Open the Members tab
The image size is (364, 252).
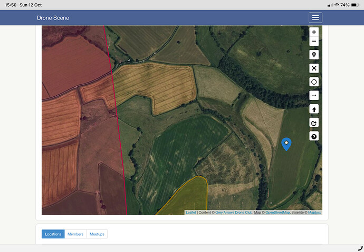click(75, 234)
